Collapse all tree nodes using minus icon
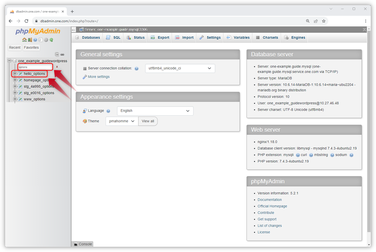376x252 pixels. pyautogui.click(x=57, y=54)
